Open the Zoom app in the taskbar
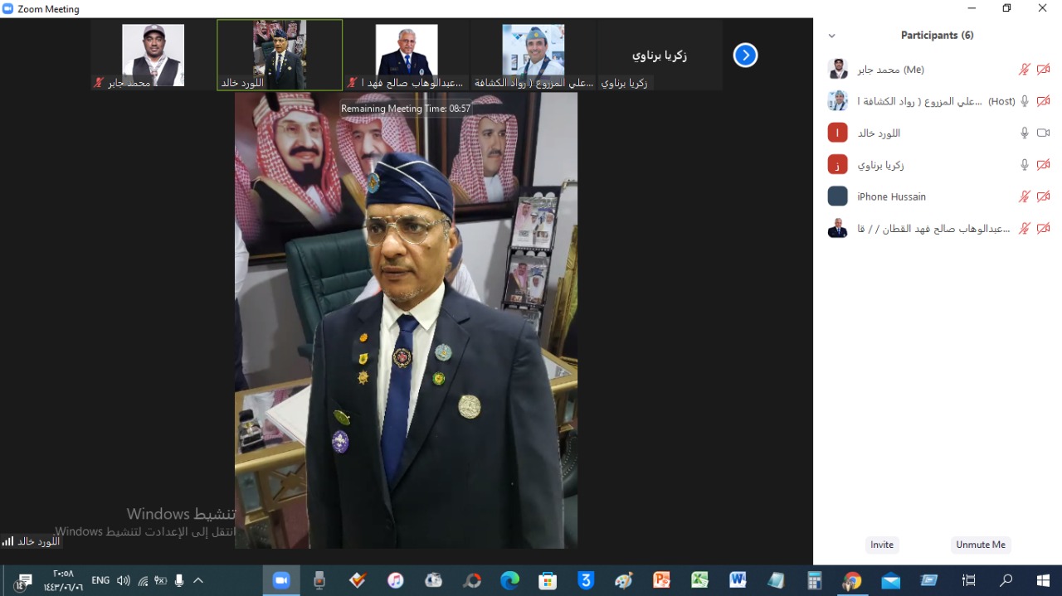Viewport: 1062px width, 596px height. coord(281,580)
